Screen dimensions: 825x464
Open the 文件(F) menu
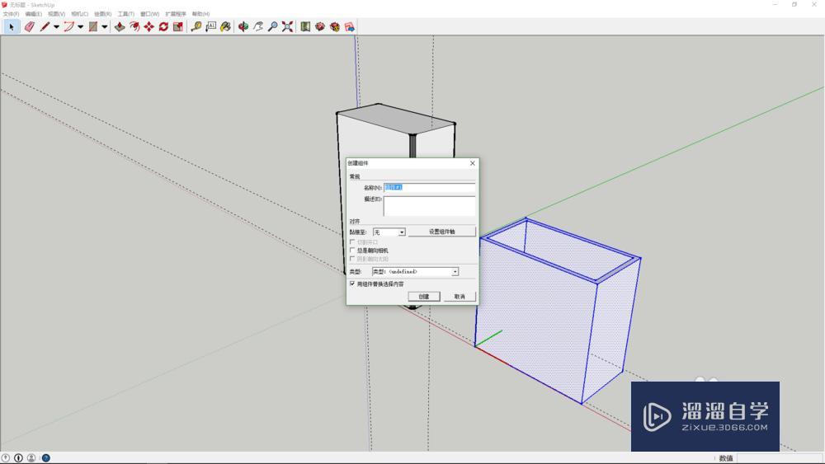tap(11, 14)
